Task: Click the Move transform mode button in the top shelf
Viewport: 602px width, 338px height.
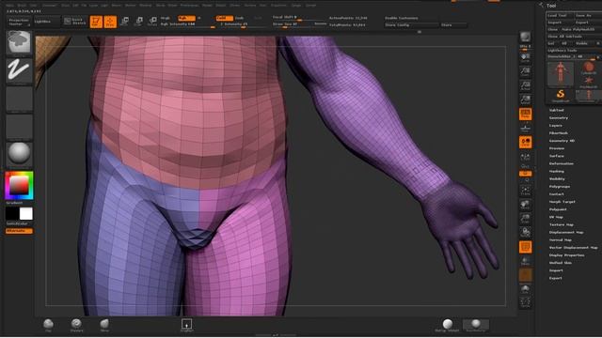Action: (125, 21)
